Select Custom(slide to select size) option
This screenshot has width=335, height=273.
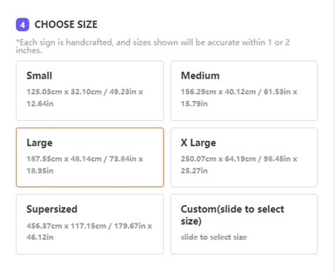pyautogui.click(x=244, y=224)
